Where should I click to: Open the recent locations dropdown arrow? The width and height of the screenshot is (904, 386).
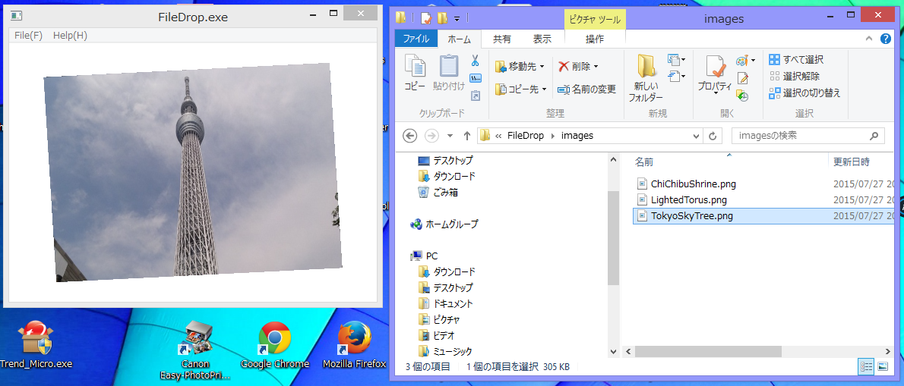click(x=450, y=136)
